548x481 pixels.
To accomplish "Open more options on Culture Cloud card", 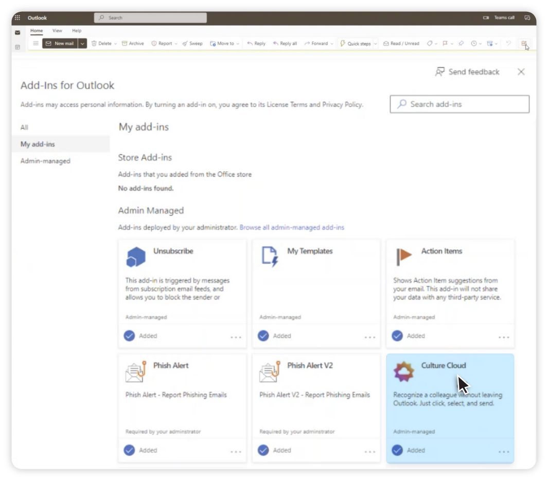I will [504, 452].
